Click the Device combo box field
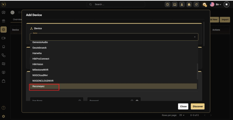233x120 pixels. point(114,37)
